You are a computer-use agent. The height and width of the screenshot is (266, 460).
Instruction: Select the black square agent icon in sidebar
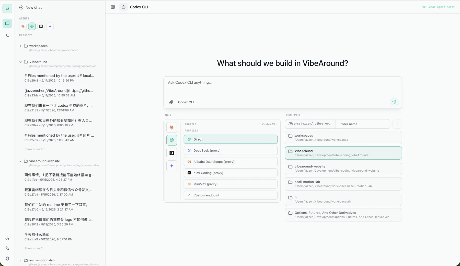[41, 26]
